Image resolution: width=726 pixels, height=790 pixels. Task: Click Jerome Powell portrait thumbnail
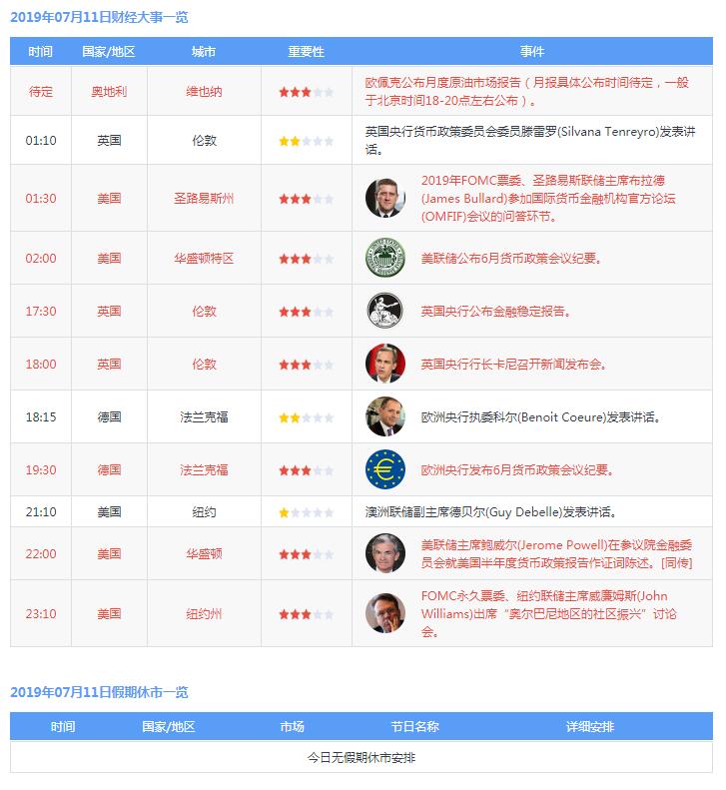point(384,553)
